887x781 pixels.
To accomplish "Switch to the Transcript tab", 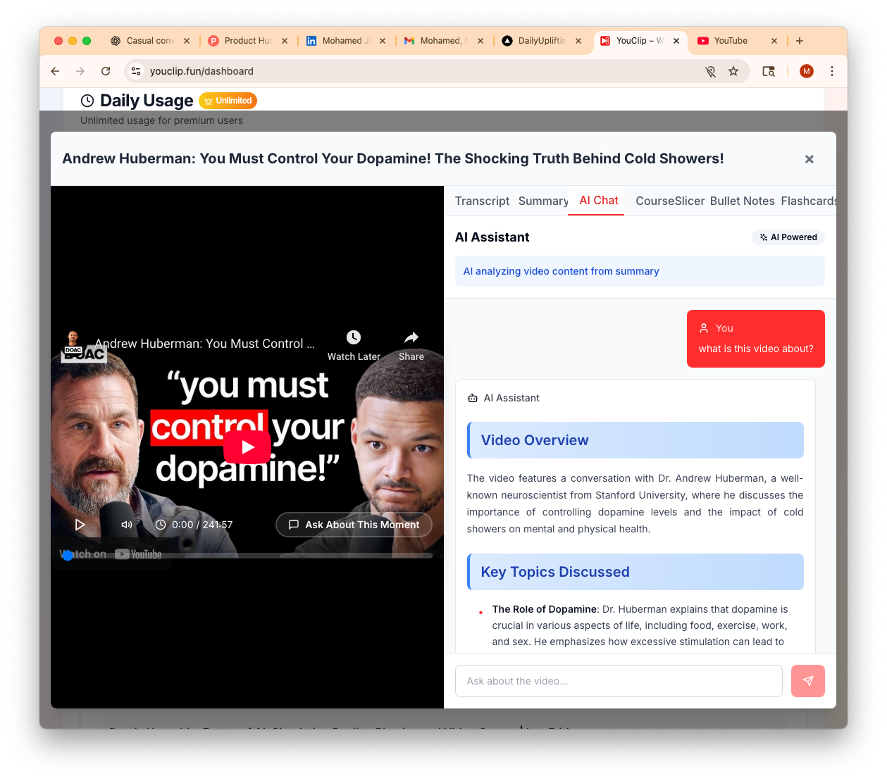I will pyautogui.click(x=482, y=201).
